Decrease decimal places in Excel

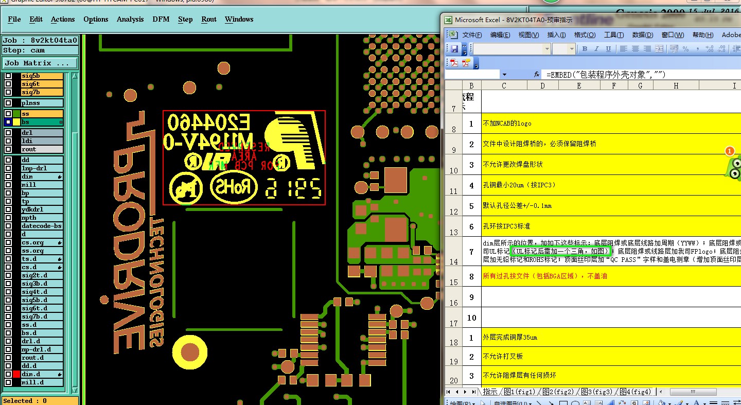pos(722,49)
